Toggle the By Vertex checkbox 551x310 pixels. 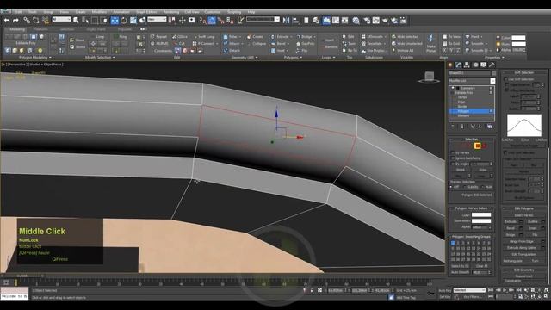[453, 153]
